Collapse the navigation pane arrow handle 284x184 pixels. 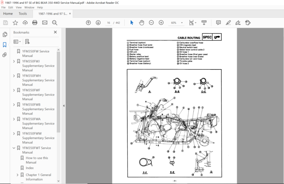[64, 106]
